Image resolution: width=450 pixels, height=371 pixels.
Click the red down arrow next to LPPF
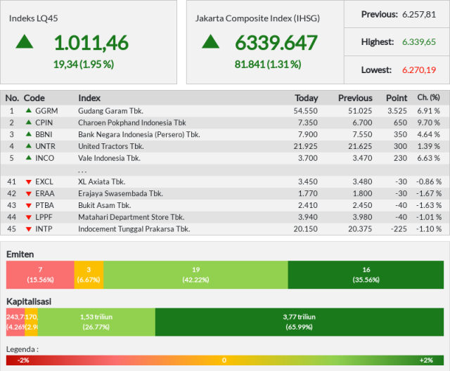pos(29,217)
